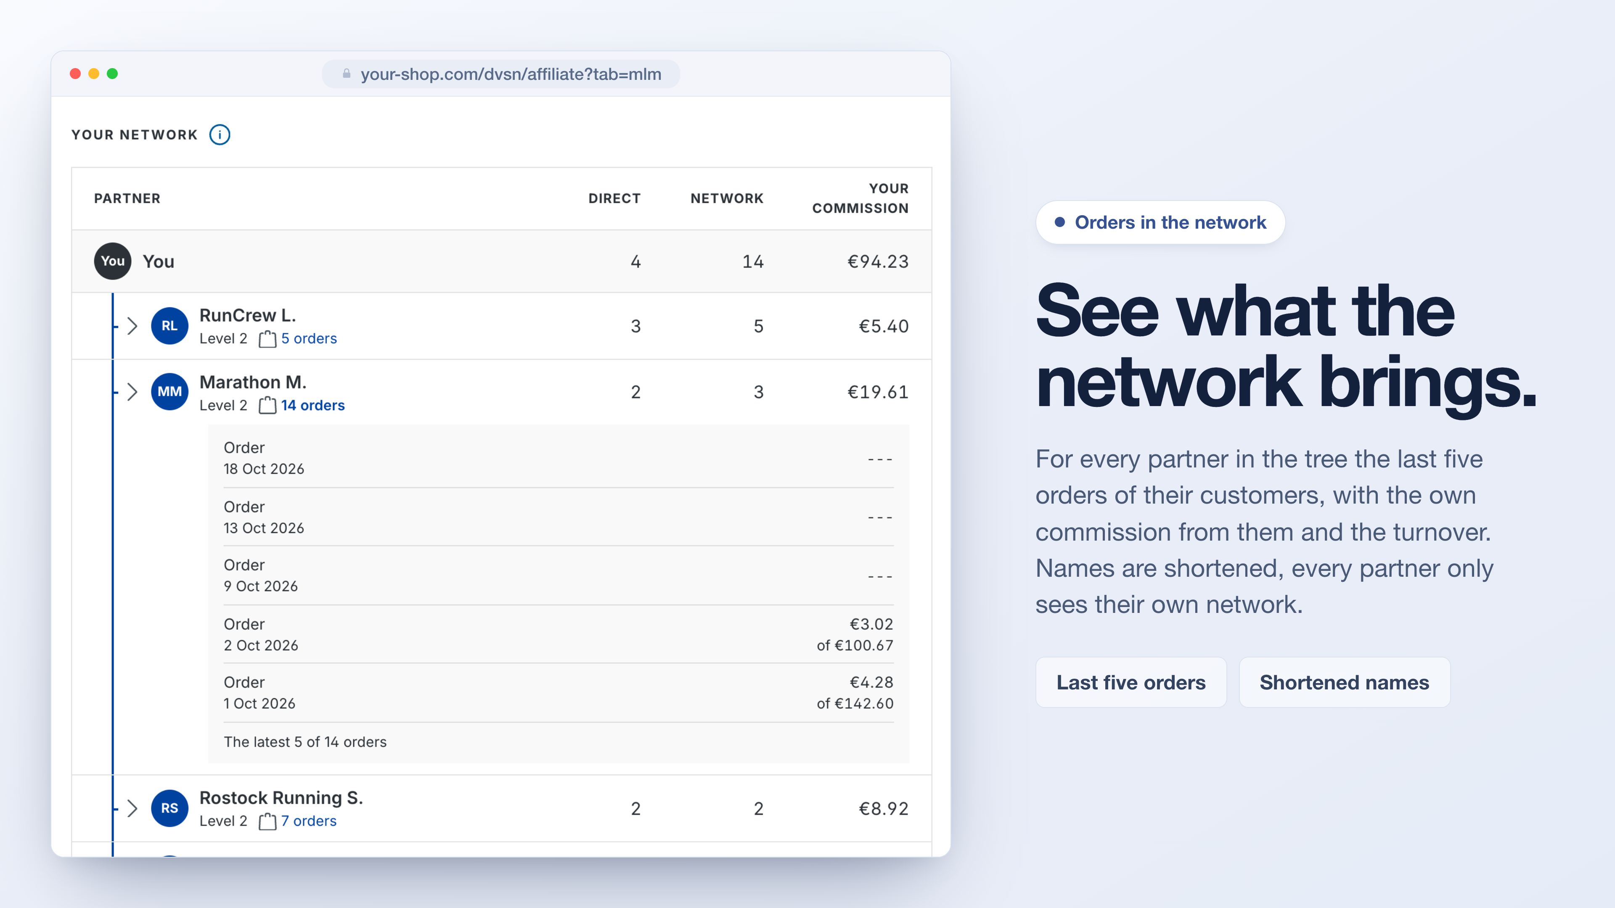Click the Partner column header

(127, 199)
